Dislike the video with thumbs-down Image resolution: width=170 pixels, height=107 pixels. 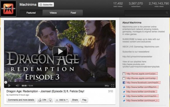click(x=50, y=100)
